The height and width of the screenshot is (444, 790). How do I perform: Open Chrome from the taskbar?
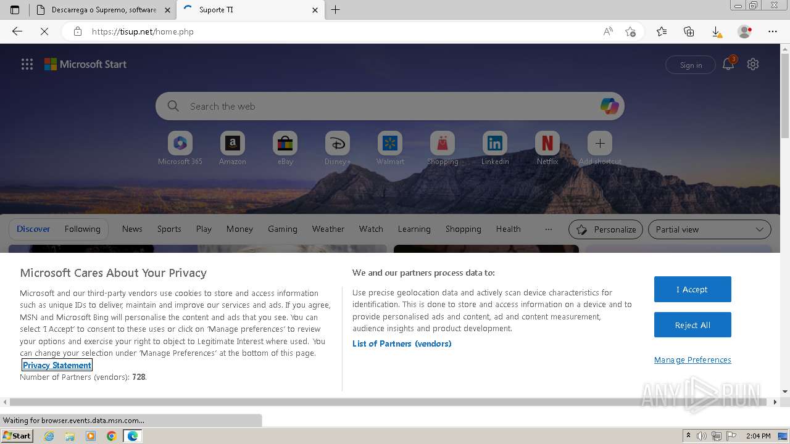112,436
